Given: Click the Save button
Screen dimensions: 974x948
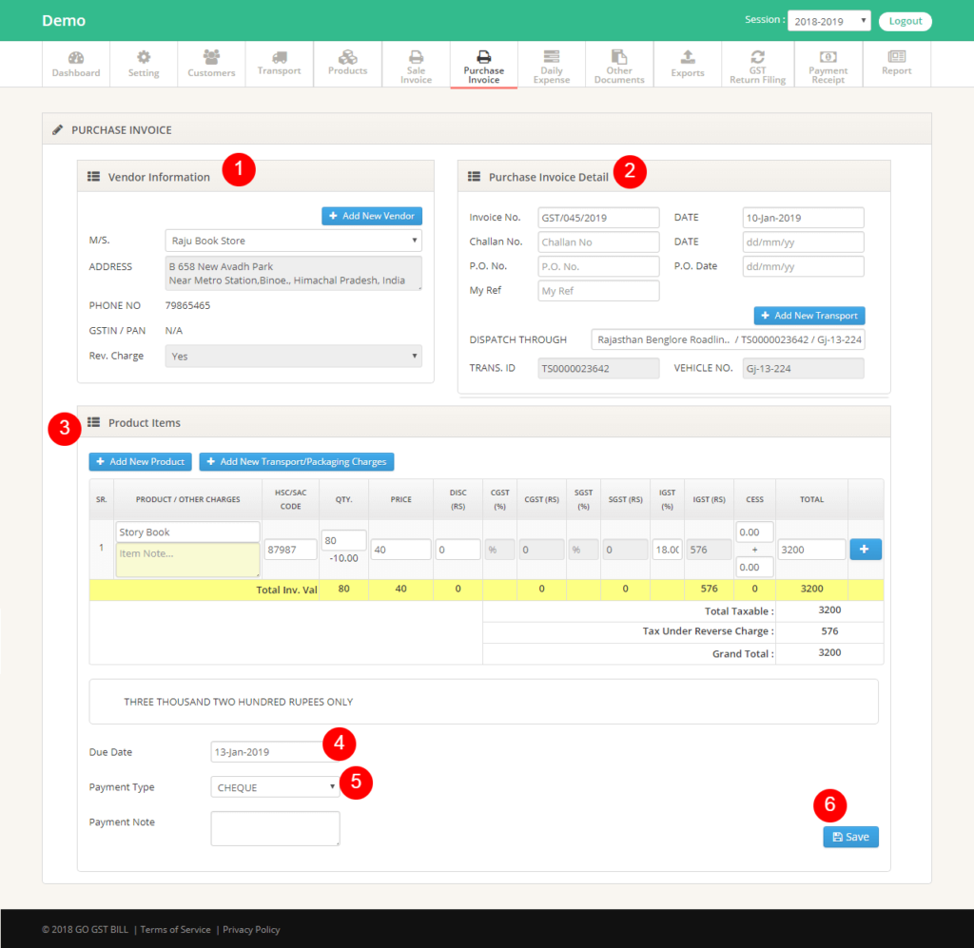Looking at the screenshot, I should pos(849,837).
